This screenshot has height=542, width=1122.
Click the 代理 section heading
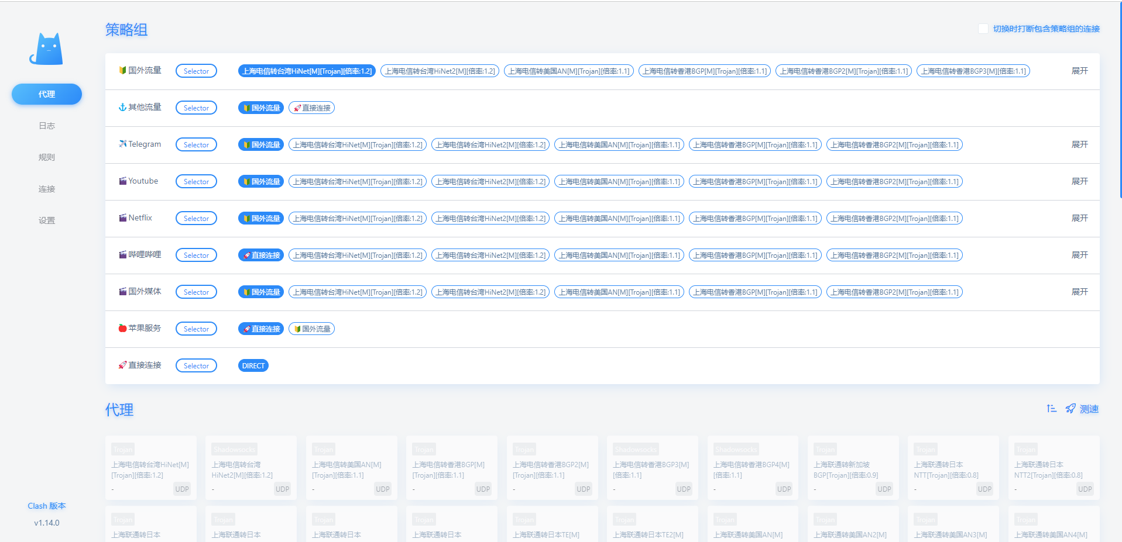click(x=119, y=409)
